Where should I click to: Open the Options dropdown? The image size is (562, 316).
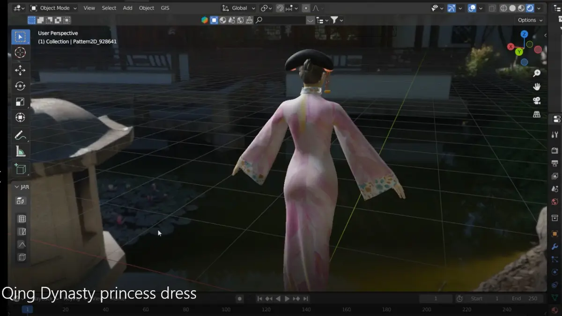pos(530,20)
